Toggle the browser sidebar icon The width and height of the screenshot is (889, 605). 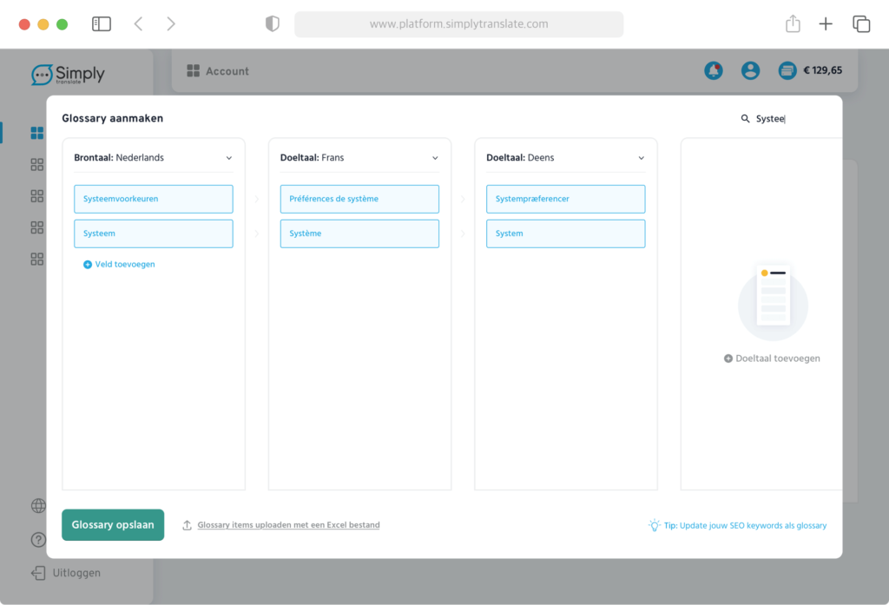click(102, 24)
